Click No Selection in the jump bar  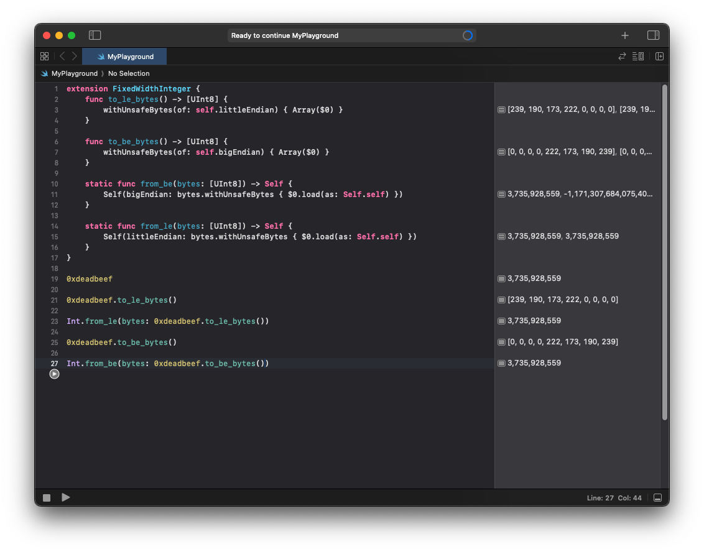(x=129, y=73)
